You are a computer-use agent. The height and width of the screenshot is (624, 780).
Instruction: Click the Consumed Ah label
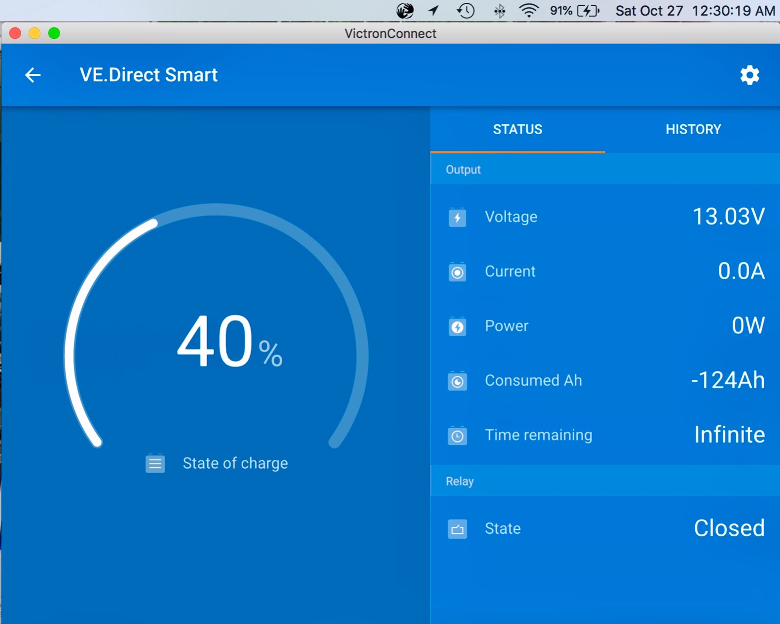click(533, 380)
